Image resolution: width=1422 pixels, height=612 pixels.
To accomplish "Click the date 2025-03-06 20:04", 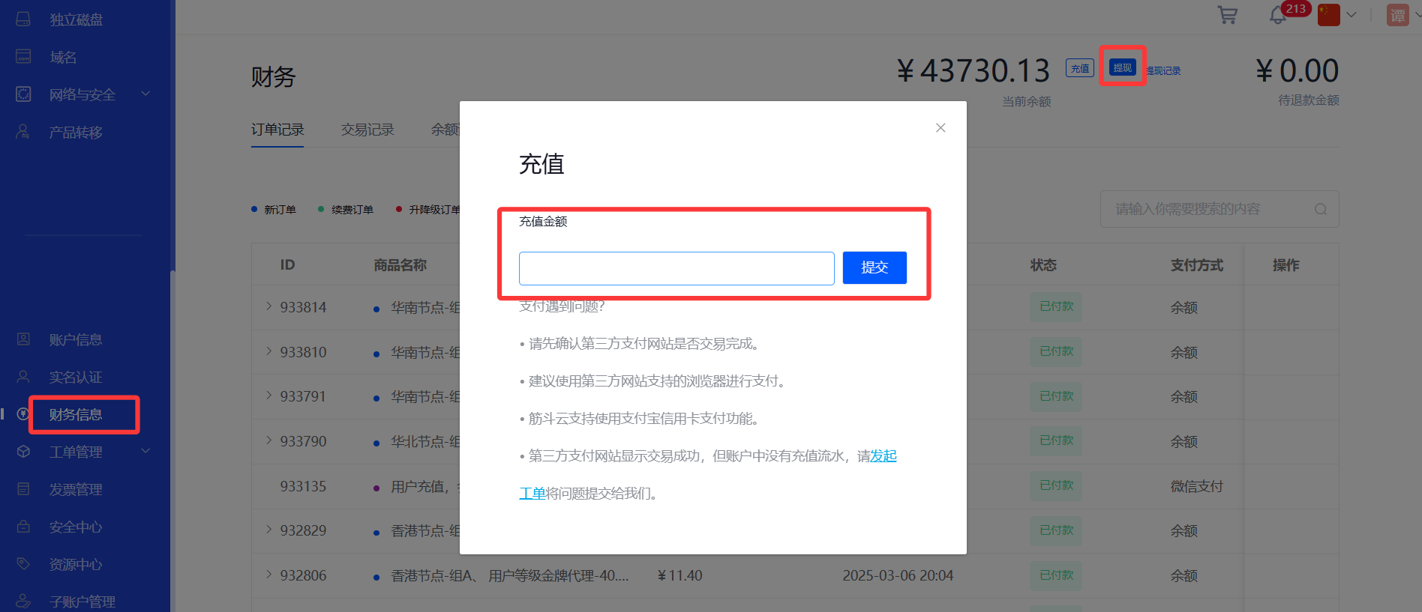I will click(898, 575).
